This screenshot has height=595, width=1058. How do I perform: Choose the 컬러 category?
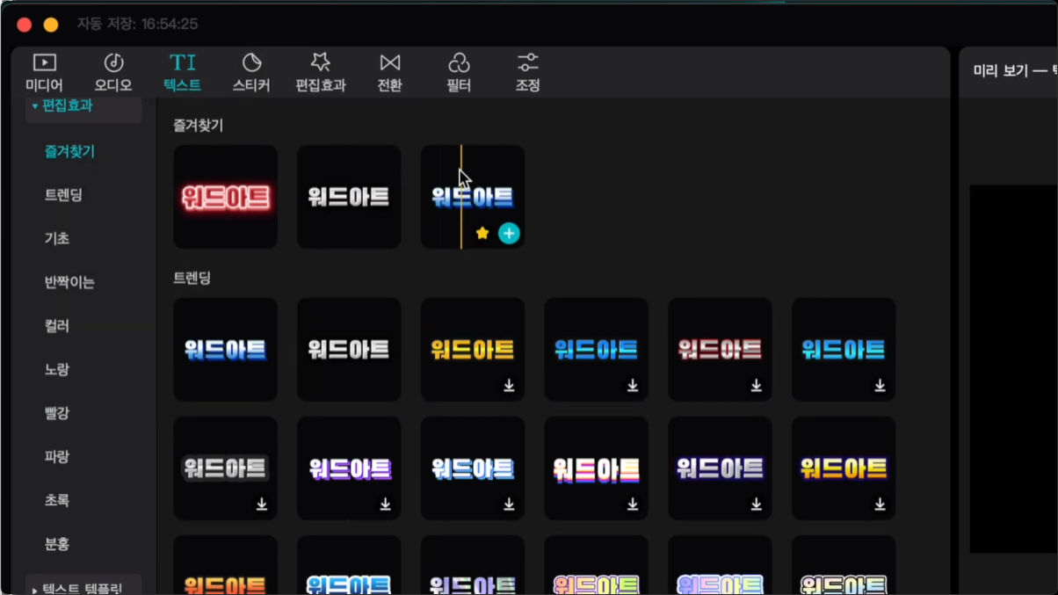coord(57,326)
